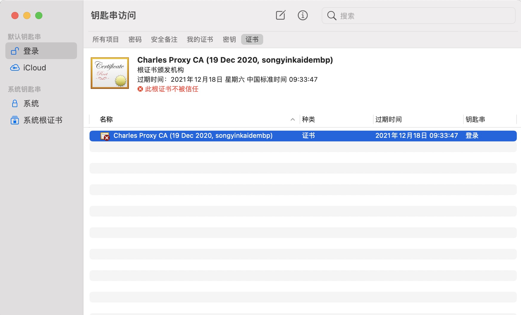Switch to the 密码 tab
521x315 pixels.
tap(135, 39)
